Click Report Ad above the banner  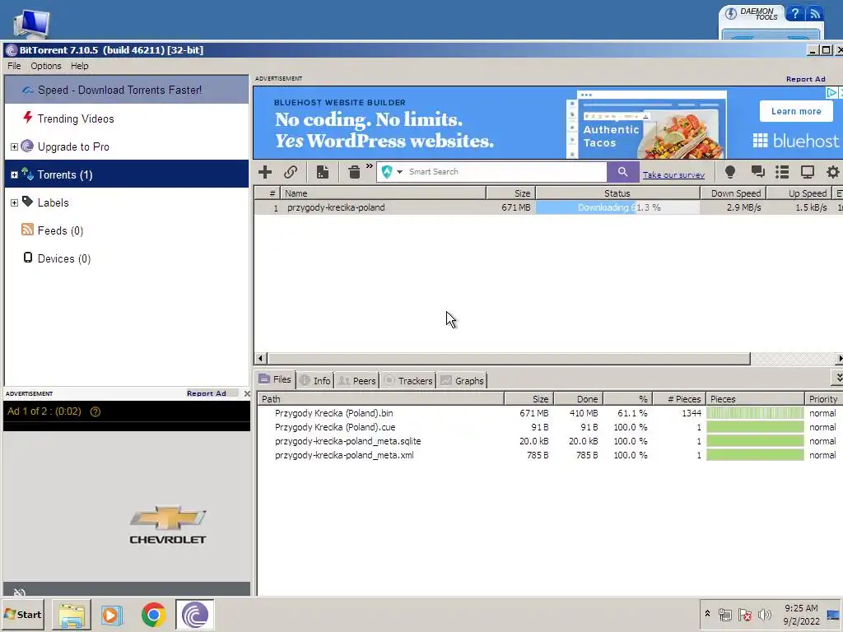805,79
